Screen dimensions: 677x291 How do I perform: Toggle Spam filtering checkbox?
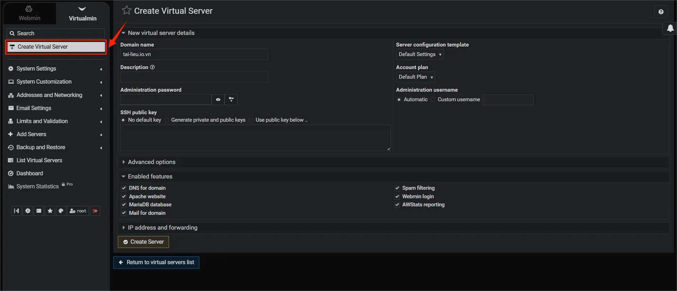(397, 188)
